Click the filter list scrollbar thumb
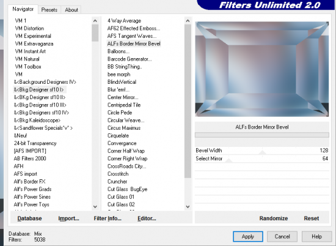 [x=188, y=101]
